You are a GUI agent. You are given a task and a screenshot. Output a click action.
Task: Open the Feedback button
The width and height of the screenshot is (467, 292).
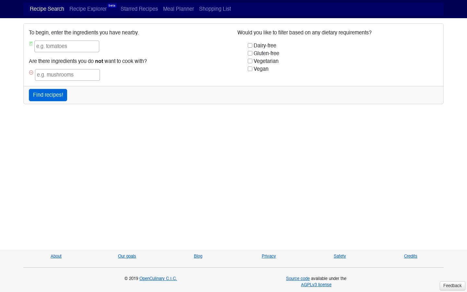point(452,286)
